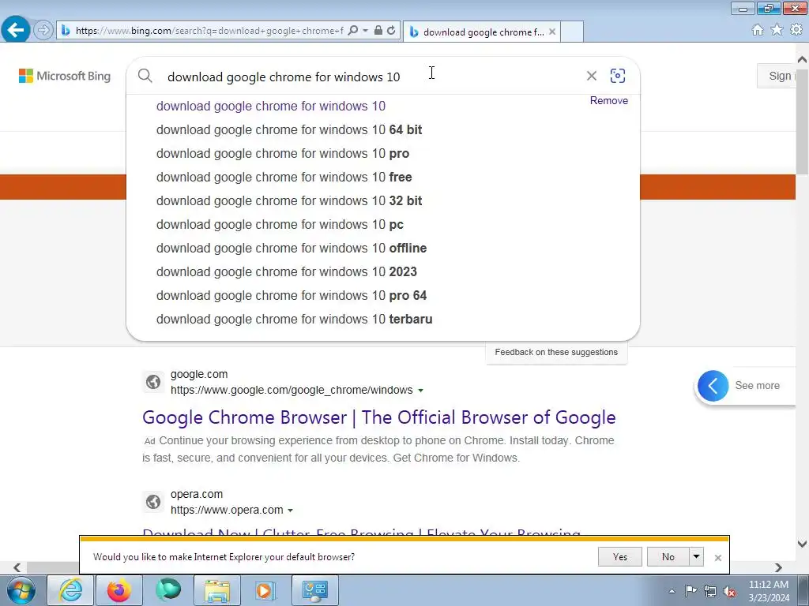The image size is (809, 606).
Task: Click the Sign in button
Action: [777, 76]
